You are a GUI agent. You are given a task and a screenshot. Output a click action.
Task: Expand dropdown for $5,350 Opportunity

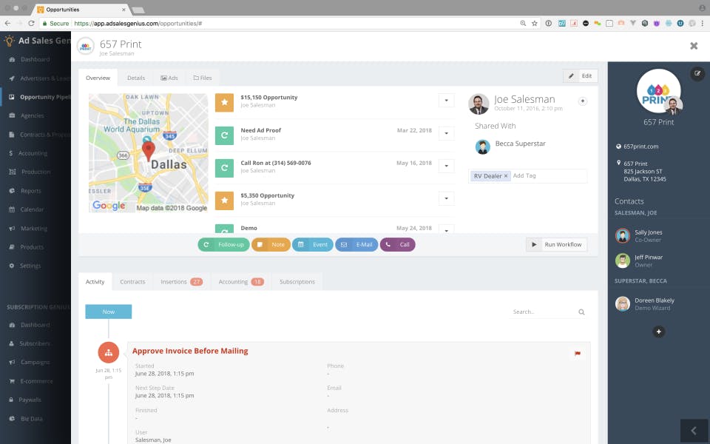coord(447,198)
